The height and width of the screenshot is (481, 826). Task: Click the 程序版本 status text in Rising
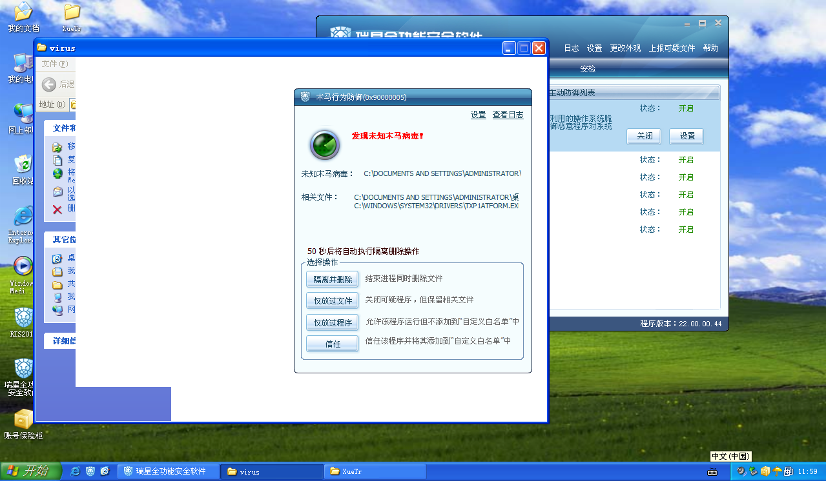point(681,324)
